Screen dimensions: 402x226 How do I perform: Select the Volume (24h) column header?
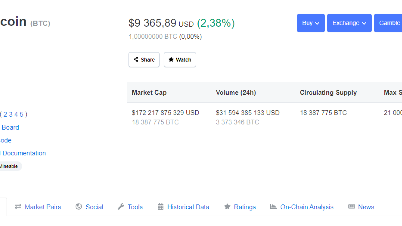tap(236, 92)
